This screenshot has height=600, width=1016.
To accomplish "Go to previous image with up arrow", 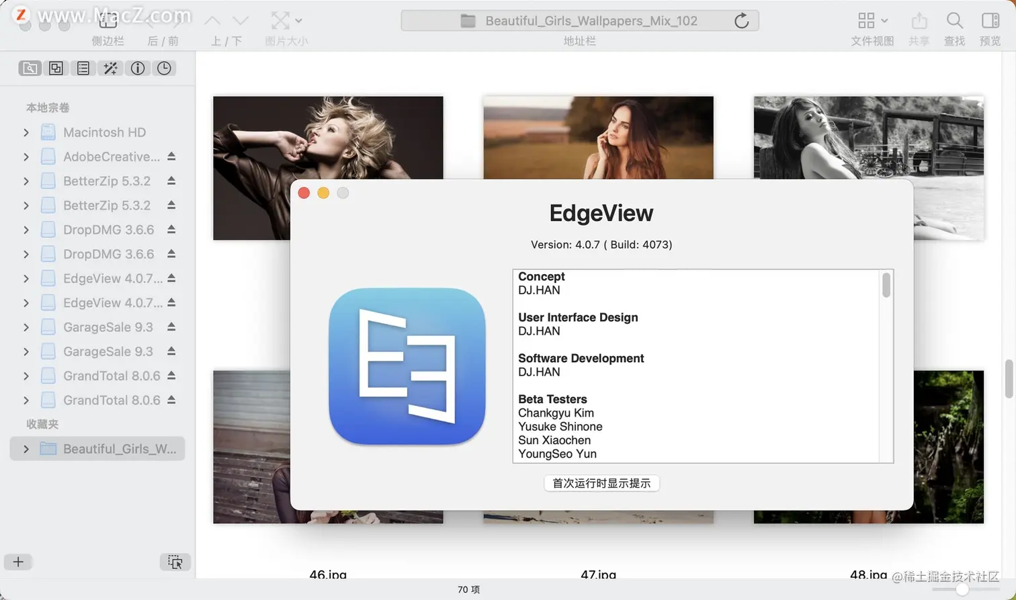I will 212,21.
